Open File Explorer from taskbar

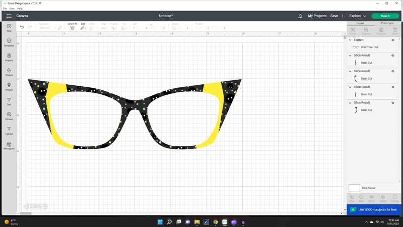197,222
